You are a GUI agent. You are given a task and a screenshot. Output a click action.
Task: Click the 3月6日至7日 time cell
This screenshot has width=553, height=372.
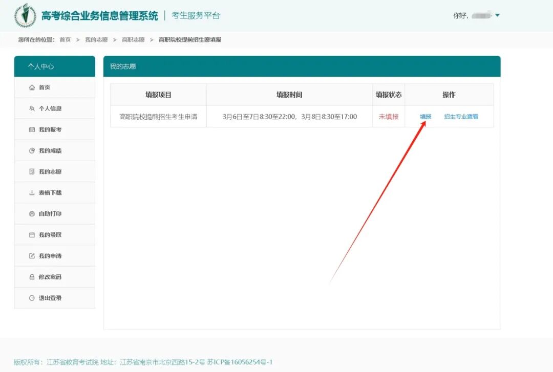click(289, 117)
